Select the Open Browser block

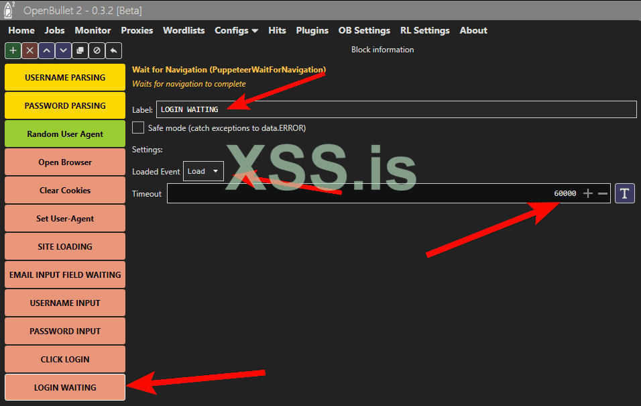[x=65, y=162]
